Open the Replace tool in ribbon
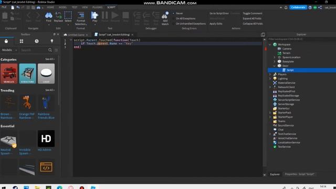Viewport: 336px width, 189px height. [58, 17]
